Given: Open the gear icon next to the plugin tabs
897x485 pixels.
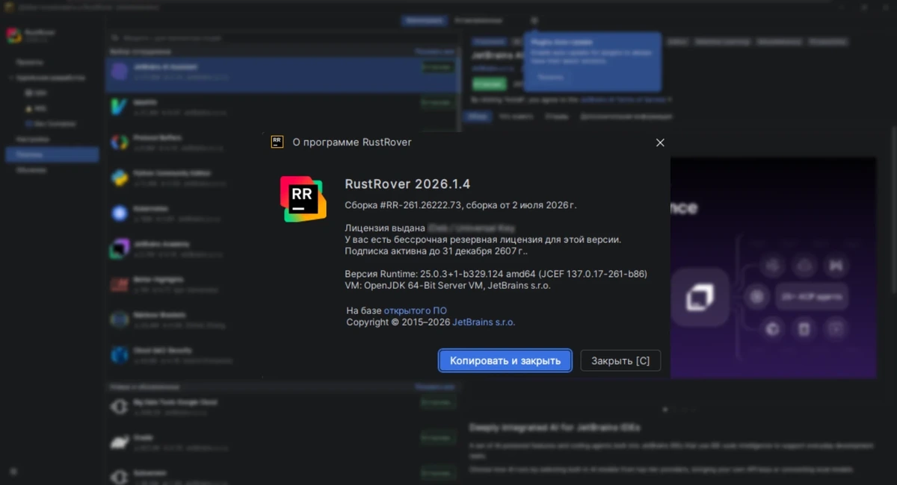Looking at the screenshot, I should click(x=534, y=21).
